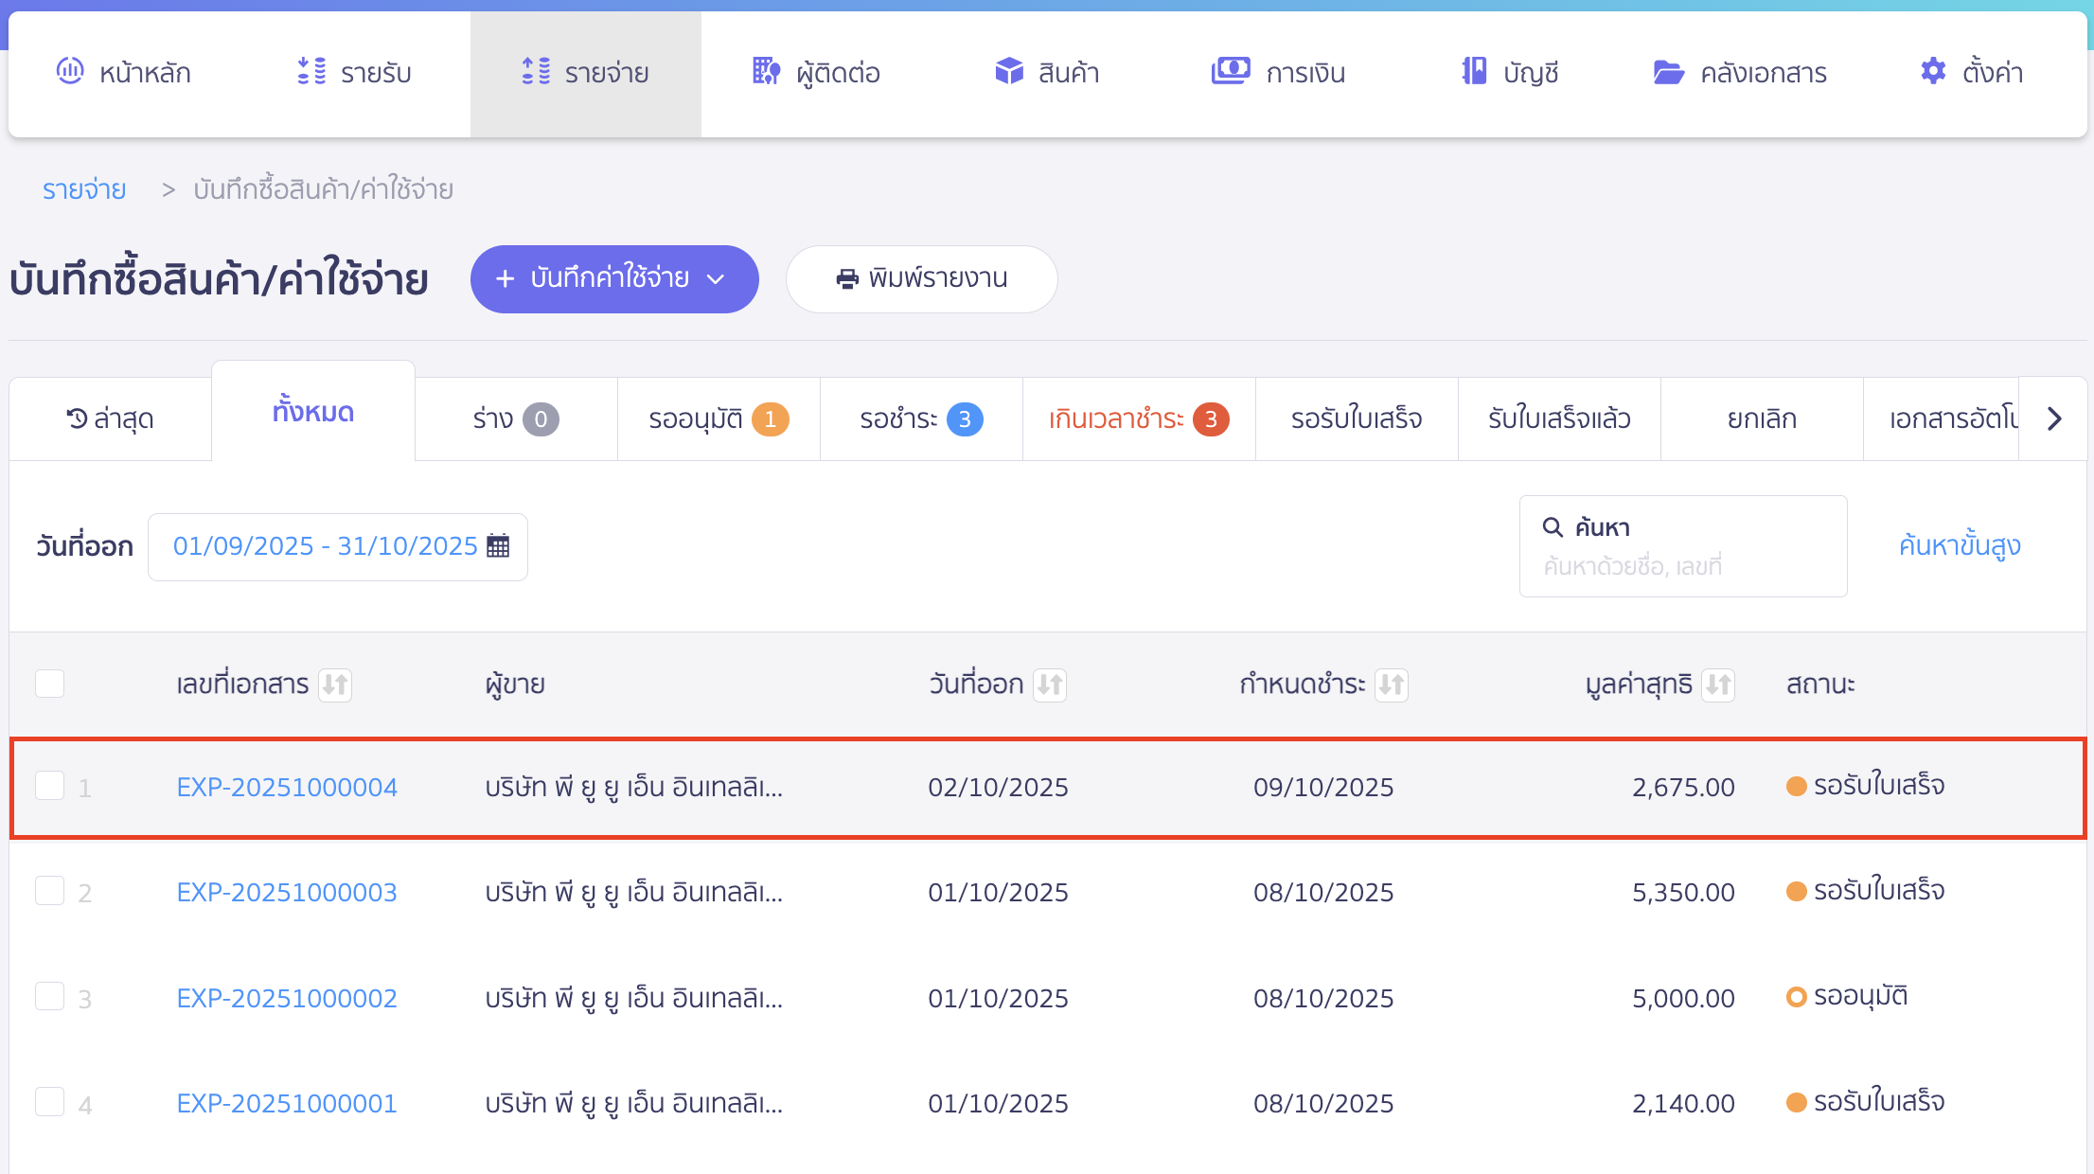Open the วันที่ออก date range picker
This screenshot has height=1174, width=2094.
338,546
